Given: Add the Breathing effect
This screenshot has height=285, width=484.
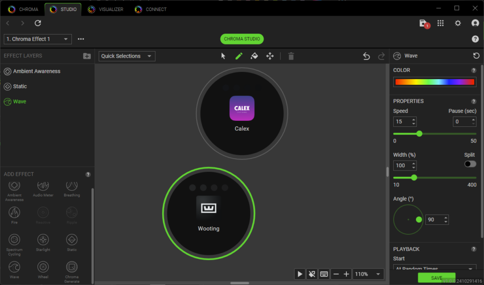Looking at the screenshot, I should click(x=72, y=189).
